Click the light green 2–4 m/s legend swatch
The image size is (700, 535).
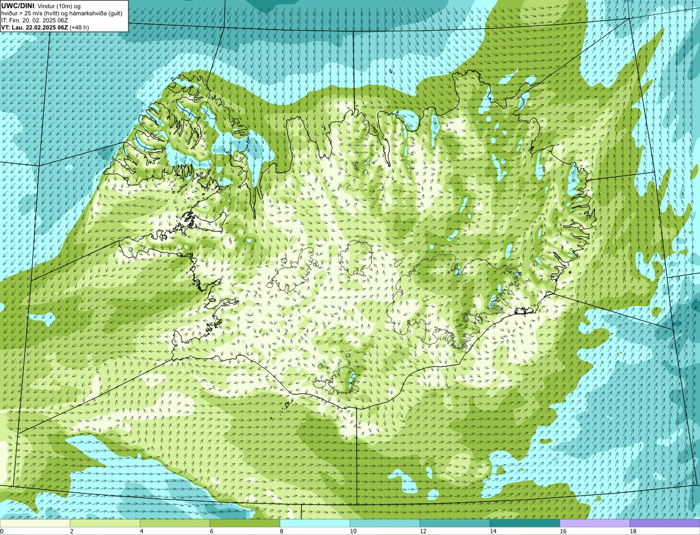(105, 524)
